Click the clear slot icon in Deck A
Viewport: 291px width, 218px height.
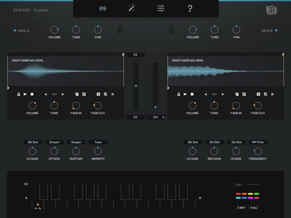tap(98, 94)
